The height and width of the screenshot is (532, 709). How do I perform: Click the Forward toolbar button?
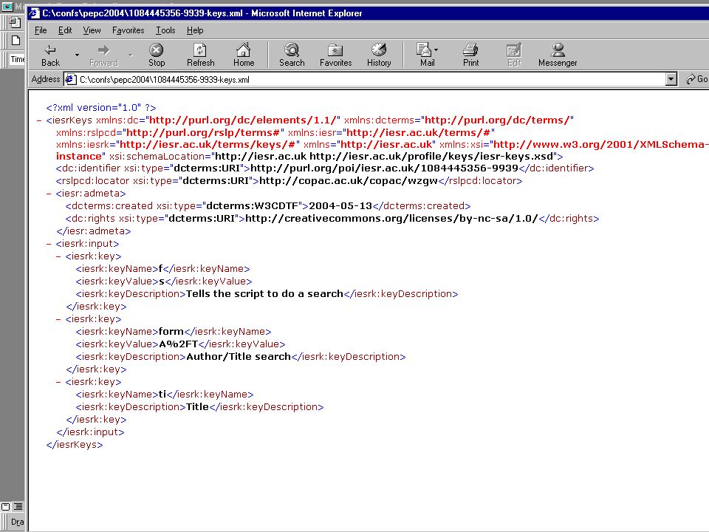click(x=103, y=55)
